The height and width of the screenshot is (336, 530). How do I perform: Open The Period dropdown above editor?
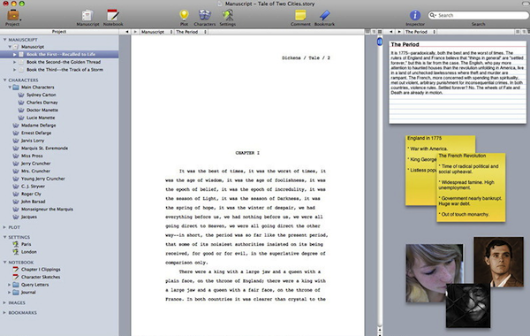pos(191,32)
